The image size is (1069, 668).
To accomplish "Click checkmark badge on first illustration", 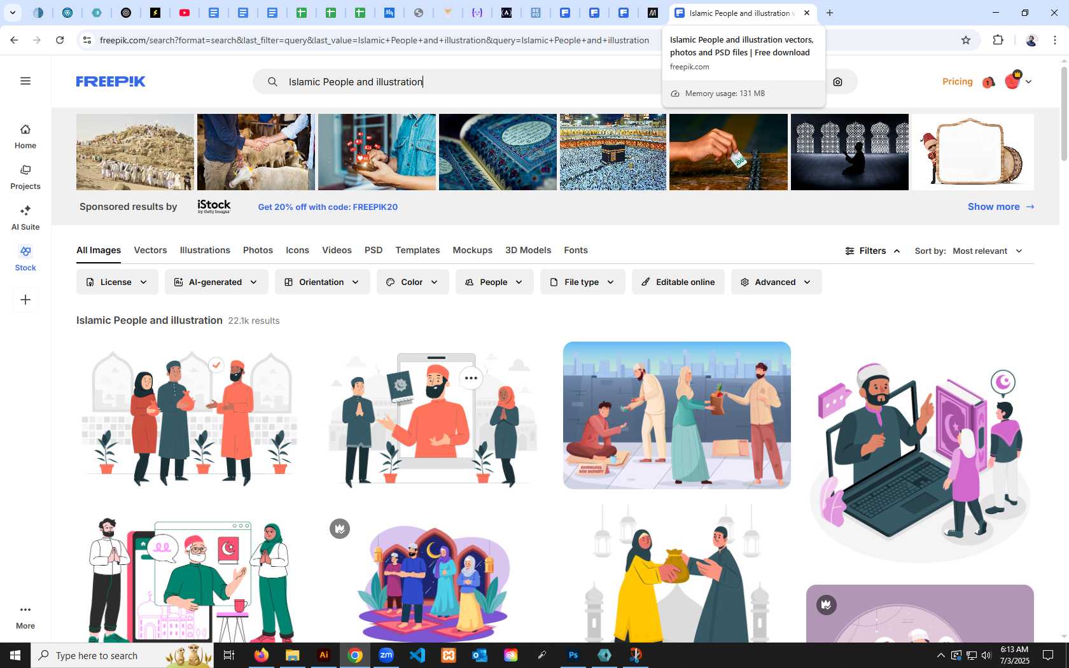I will [x=216, y=365].
